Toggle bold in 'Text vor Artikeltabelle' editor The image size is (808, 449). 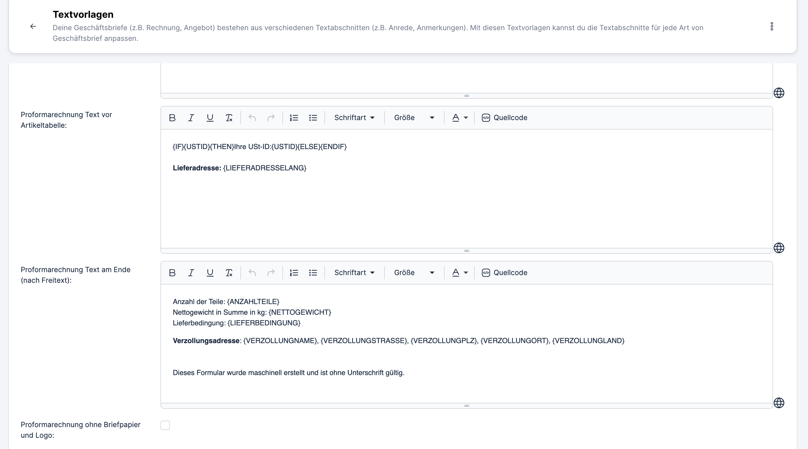pos(172,118)
